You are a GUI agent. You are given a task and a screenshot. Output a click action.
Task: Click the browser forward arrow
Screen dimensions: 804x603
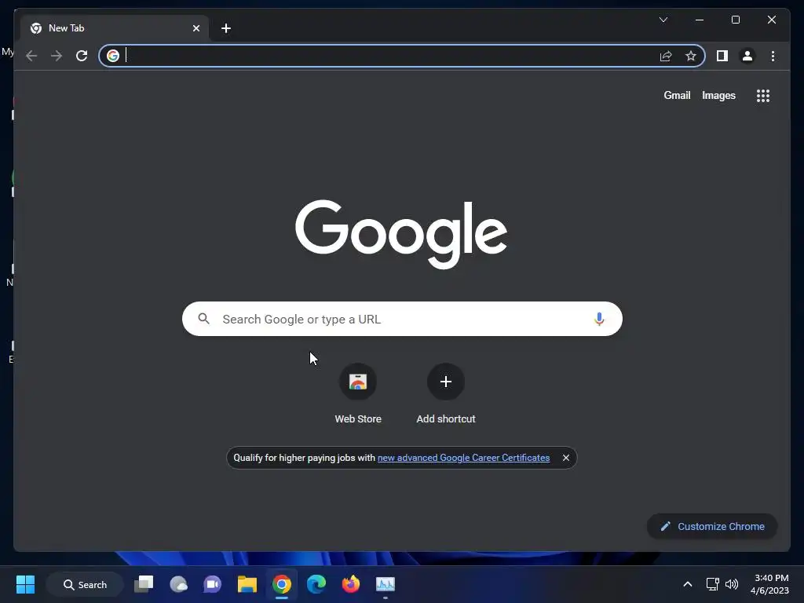coord(57,56)
